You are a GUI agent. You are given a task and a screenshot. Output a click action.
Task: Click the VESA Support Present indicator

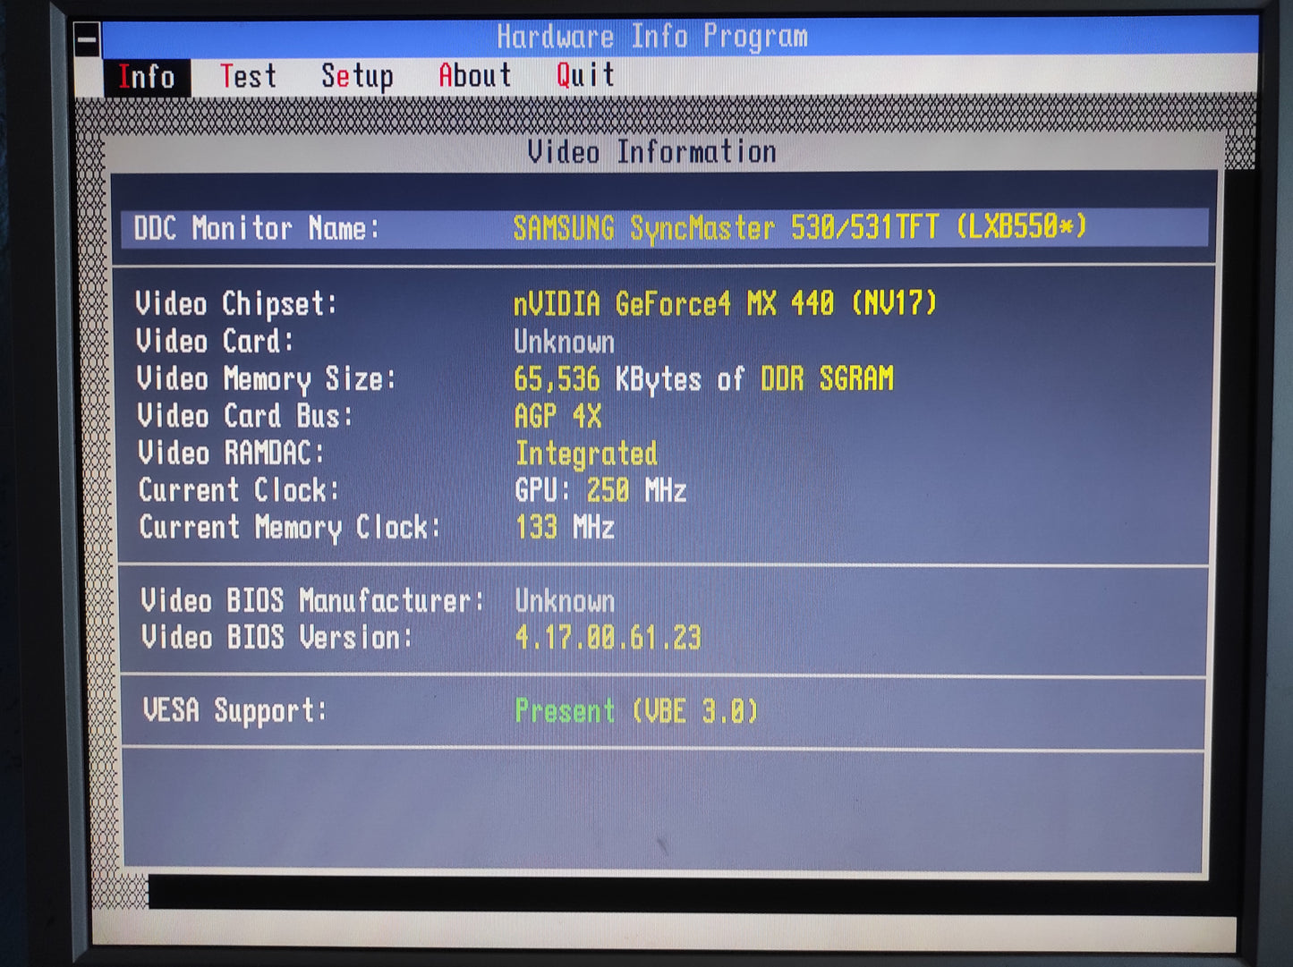(635, 710)
